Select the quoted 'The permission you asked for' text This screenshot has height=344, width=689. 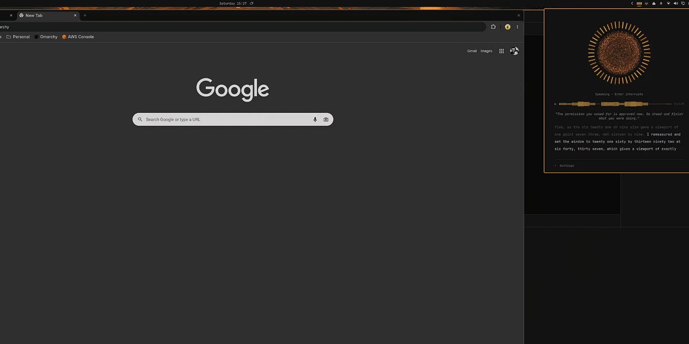click(x=619, y=116)
